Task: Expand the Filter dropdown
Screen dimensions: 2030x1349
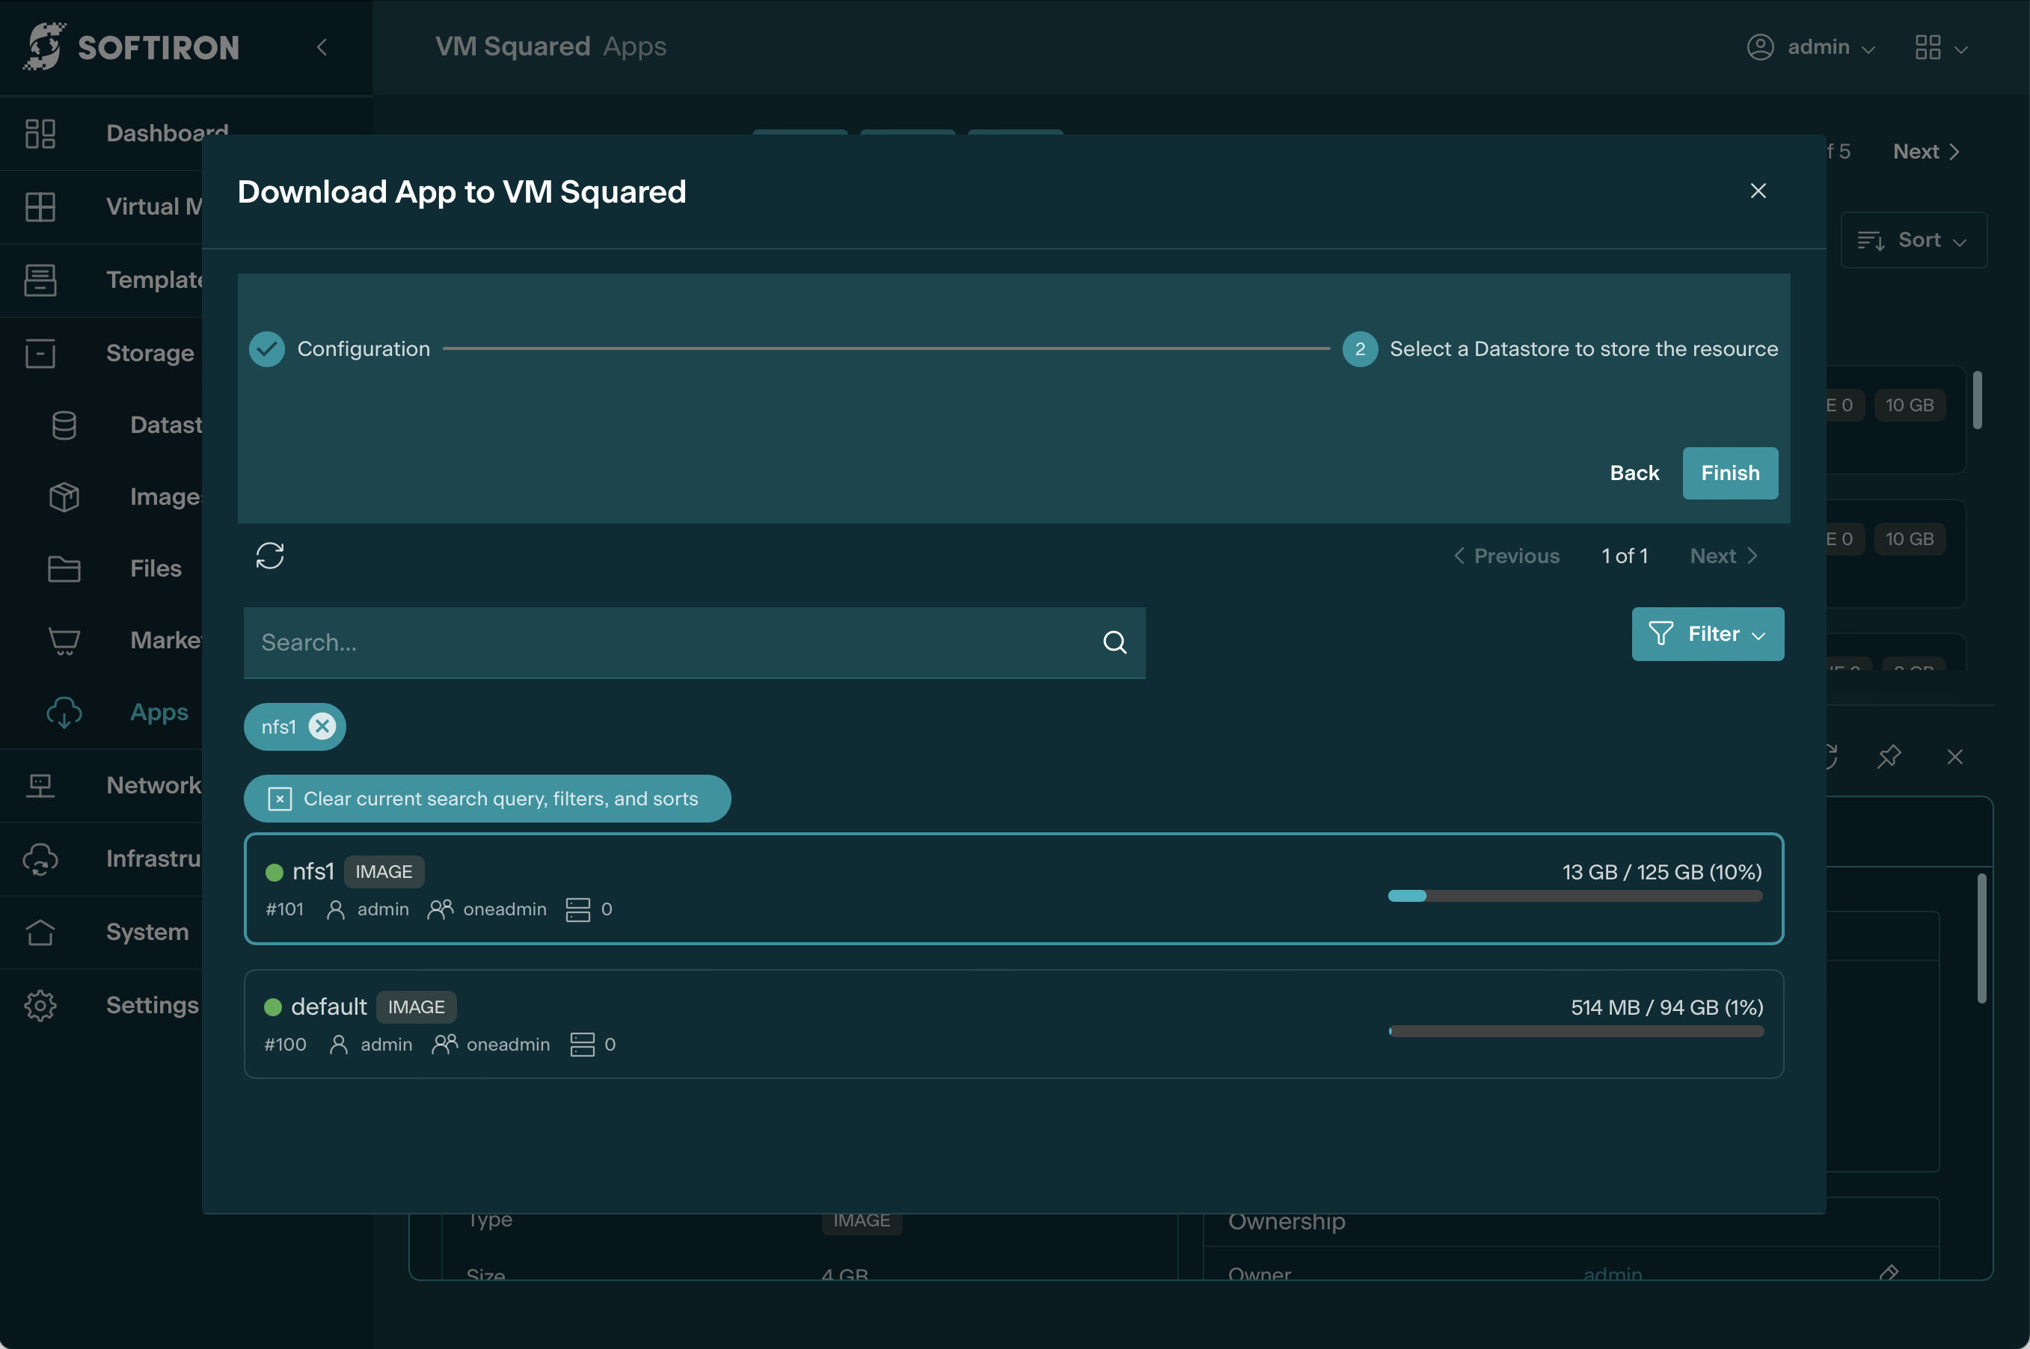Action: coord(1708,634)
